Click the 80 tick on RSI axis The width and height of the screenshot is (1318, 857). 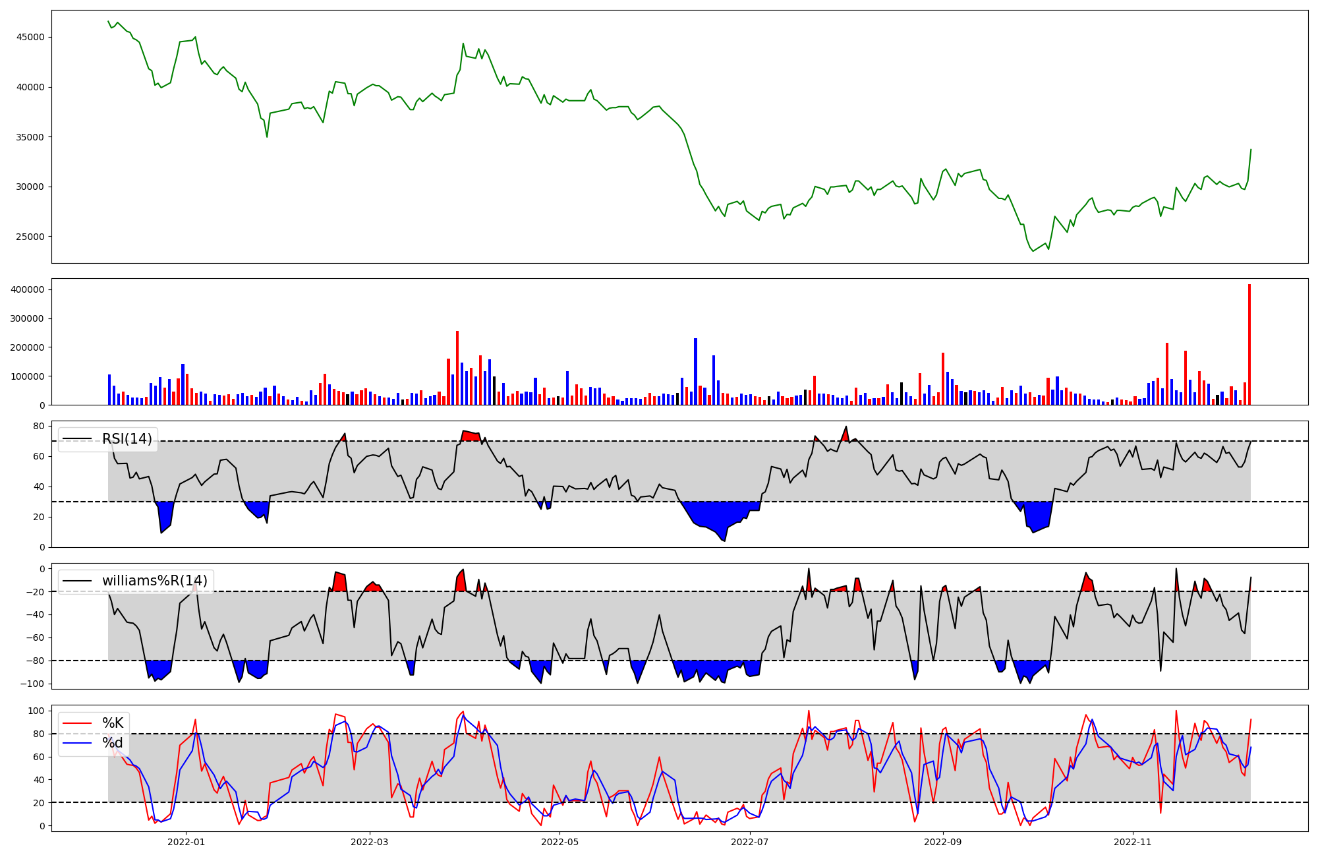39,426
